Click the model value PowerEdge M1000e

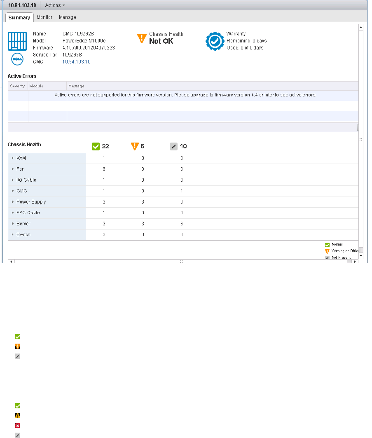[x=84, y=41]
